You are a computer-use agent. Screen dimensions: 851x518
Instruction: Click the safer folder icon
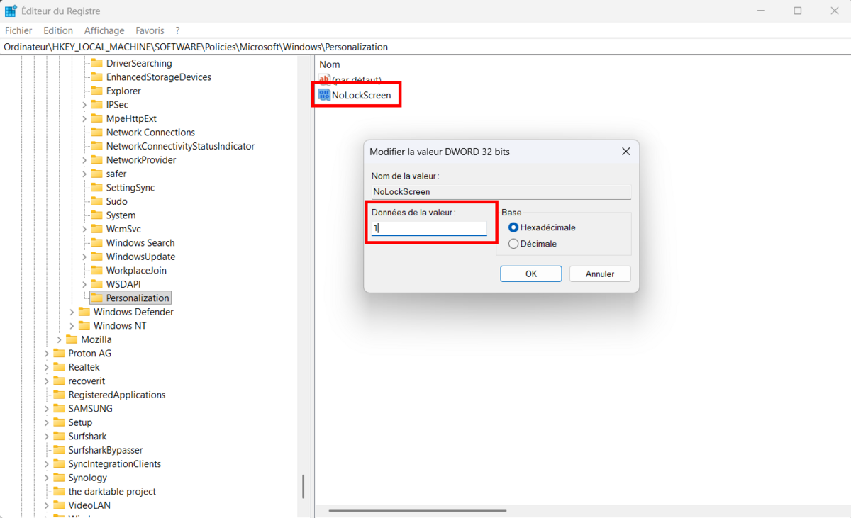[96, 174]
